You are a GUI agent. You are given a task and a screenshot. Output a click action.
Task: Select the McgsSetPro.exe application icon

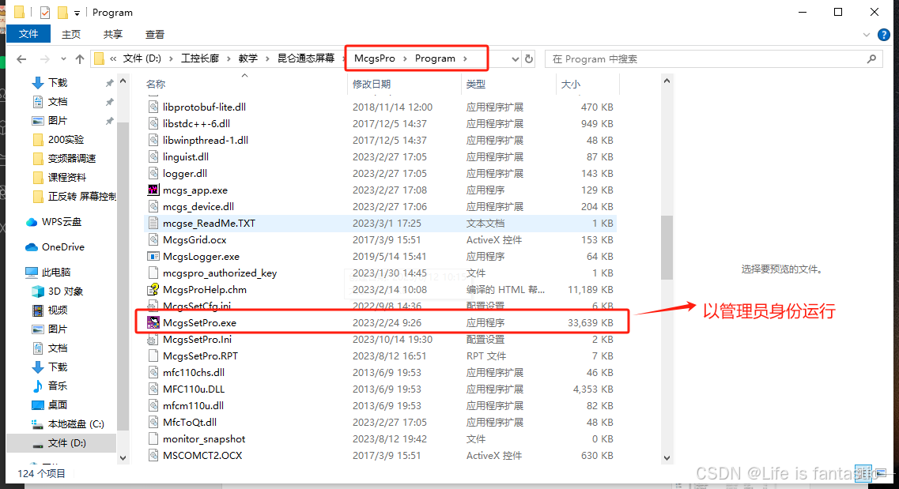tap(153, 322)
